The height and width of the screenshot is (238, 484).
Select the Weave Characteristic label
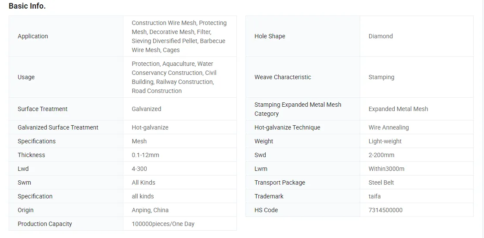(283, 77)
